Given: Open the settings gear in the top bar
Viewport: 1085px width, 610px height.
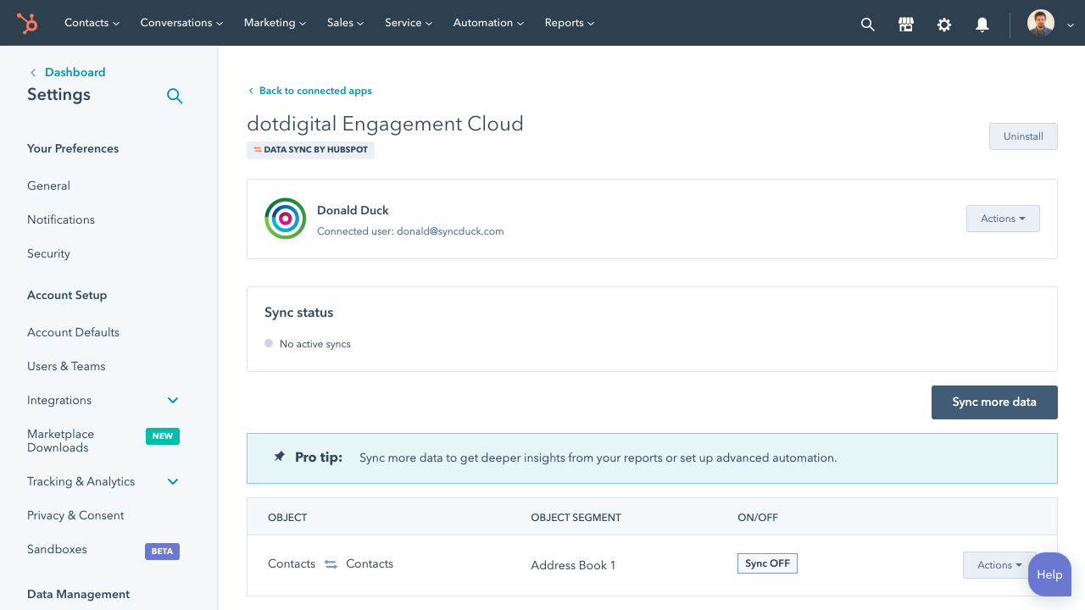Looking at the screenshot, I should click(943, 25).
